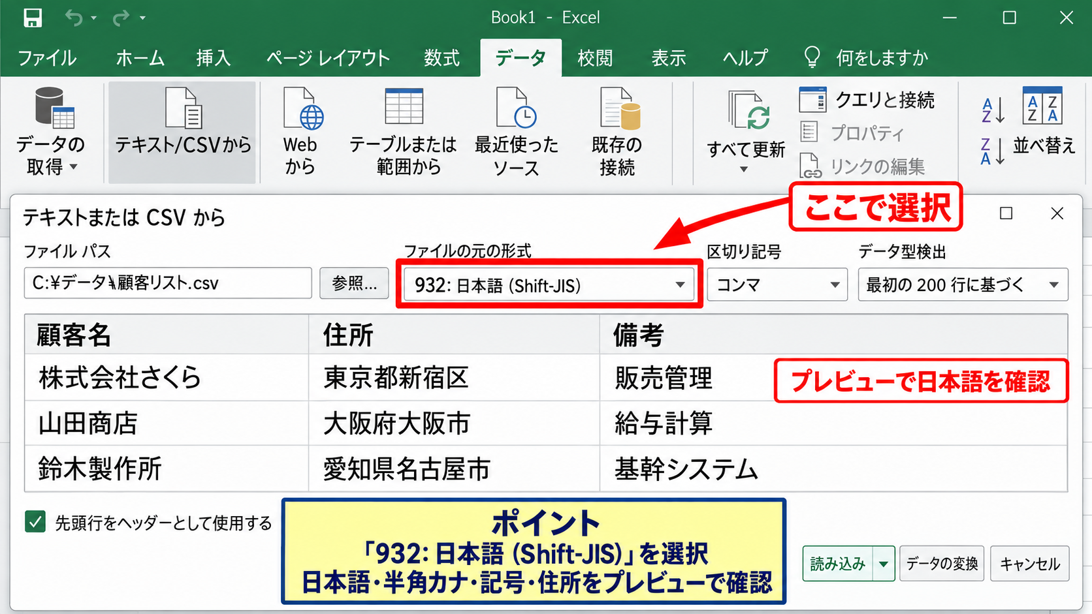Switch to the 挿入 tab

coord(214,58)
